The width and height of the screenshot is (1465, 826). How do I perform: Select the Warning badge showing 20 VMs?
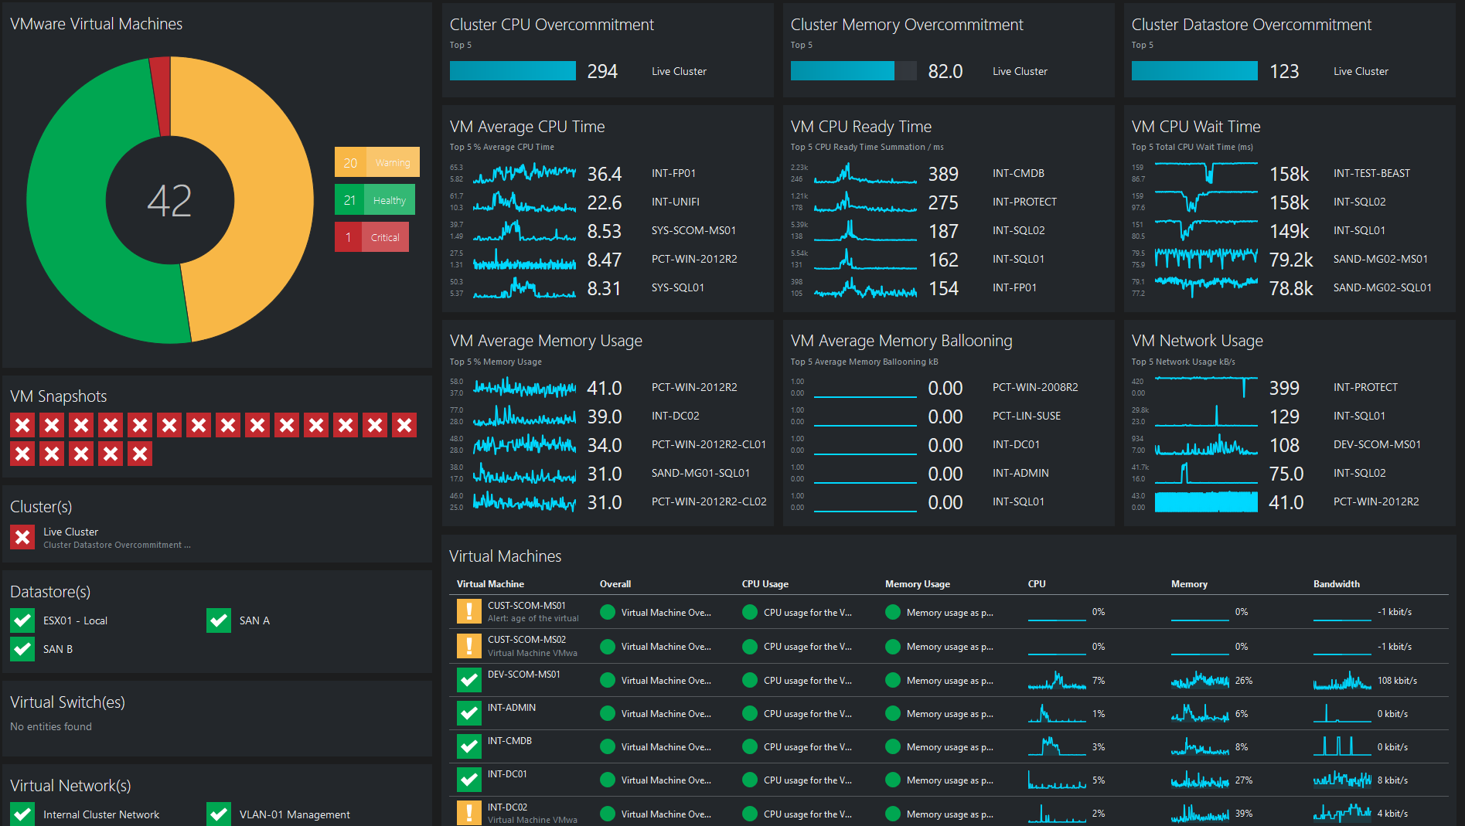[376, 161]
